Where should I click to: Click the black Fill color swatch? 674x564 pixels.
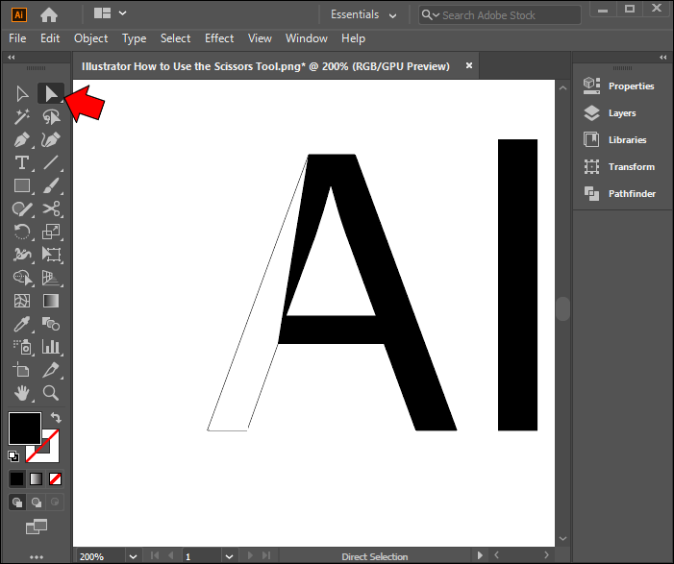point(24,429)
